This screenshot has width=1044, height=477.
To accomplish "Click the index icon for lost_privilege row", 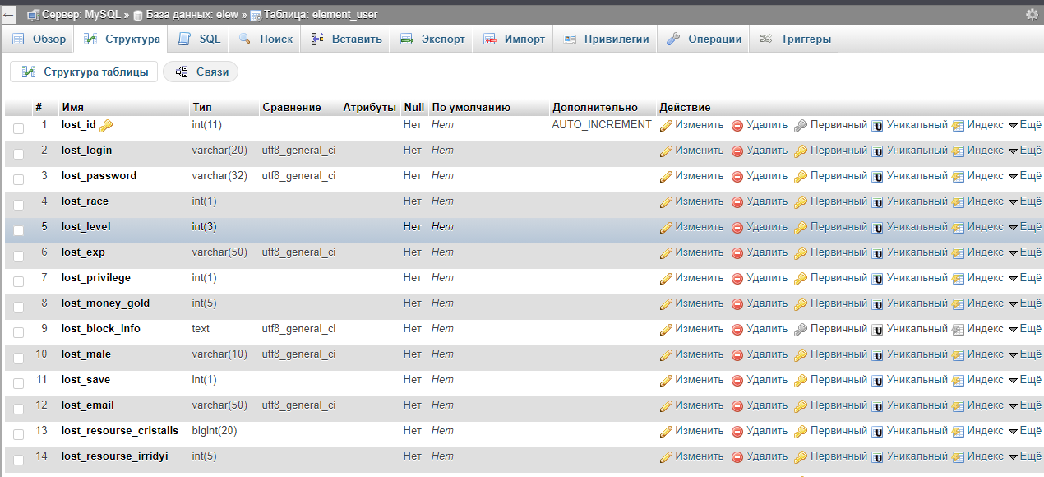I will 958,279.
